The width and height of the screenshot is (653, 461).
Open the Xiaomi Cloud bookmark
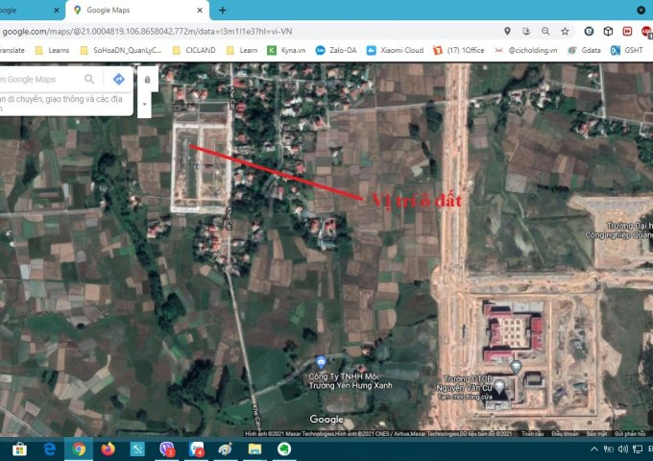point(394,50)
